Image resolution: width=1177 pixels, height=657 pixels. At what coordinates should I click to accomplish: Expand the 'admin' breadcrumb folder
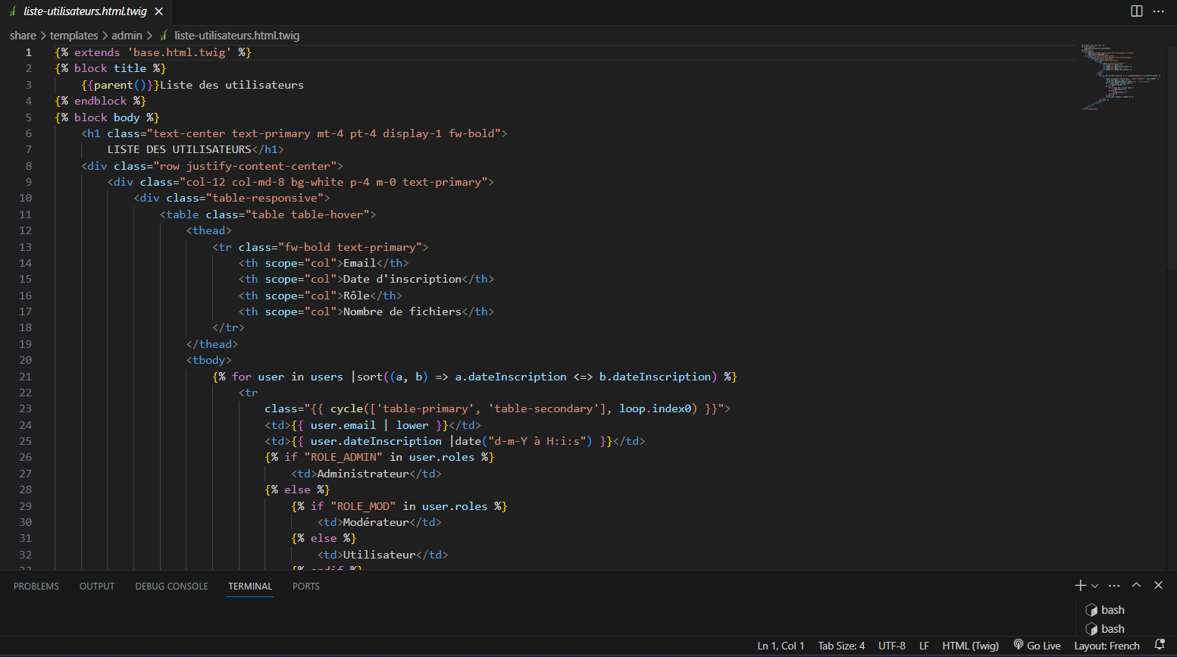pyautogui.click(x=127, y=36)
